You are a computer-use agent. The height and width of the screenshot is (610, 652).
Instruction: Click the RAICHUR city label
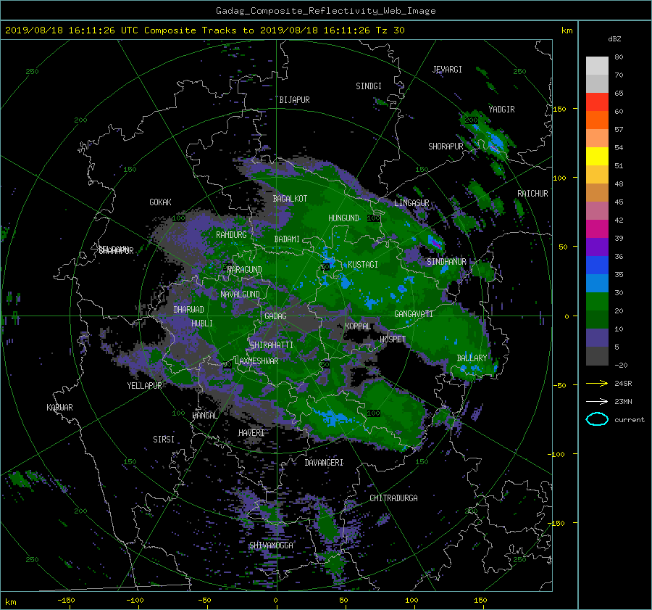coord(532,194)
